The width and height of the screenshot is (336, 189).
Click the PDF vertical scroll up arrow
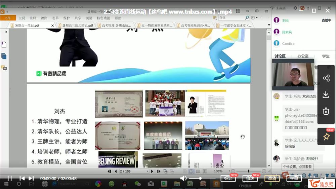[x=269, y=33]
